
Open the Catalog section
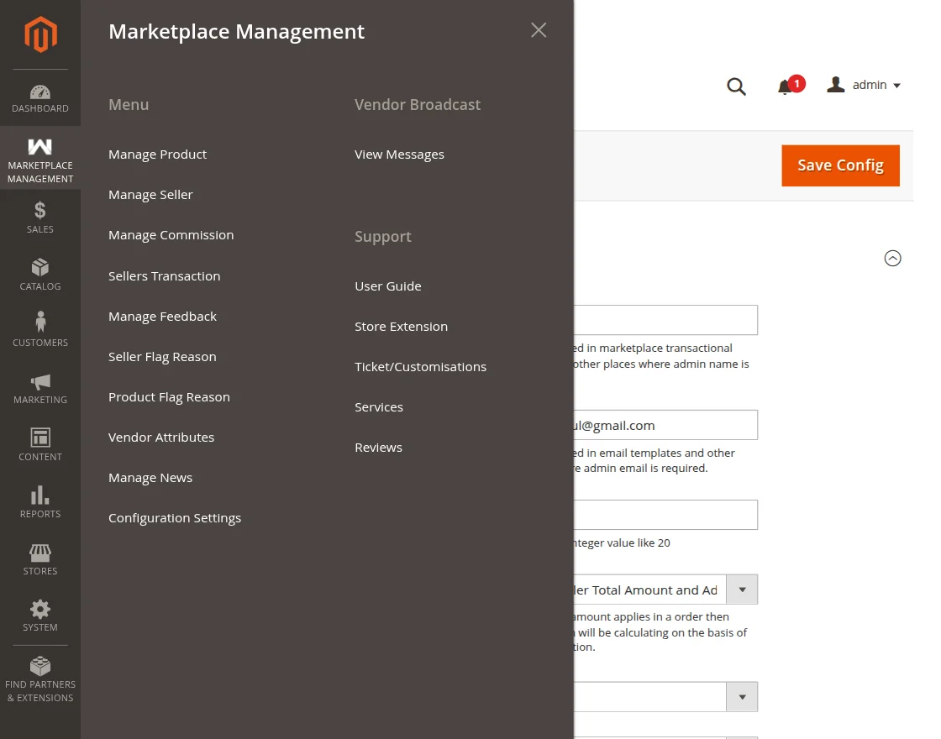tap(39, 274)
